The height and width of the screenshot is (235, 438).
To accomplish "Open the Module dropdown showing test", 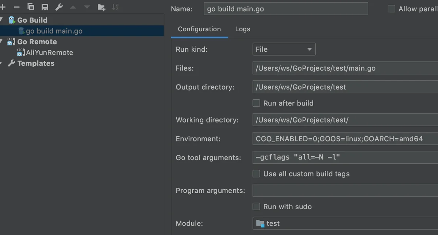I will pyautogui.click(x=345, y=223).
